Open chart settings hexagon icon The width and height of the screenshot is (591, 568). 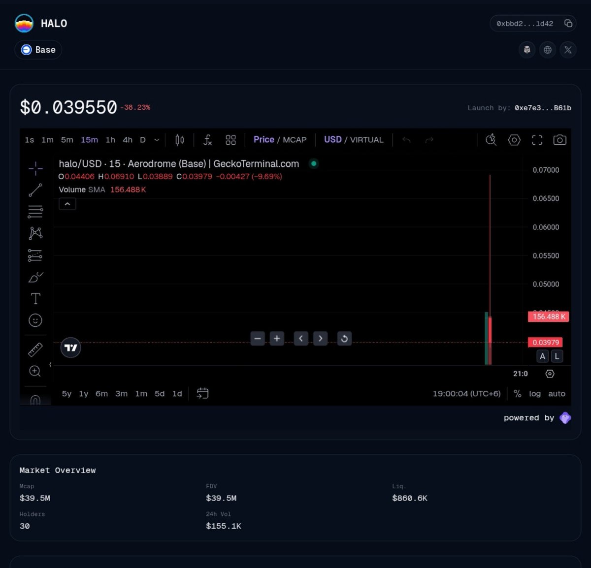pyautogui.click(x=514, y=140)
